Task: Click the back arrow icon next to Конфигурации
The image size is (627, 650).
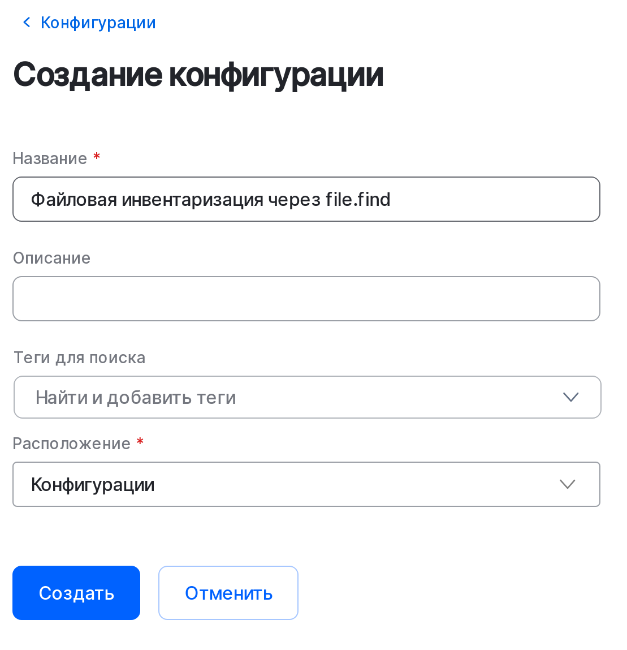Action: [x=27, y=22]
